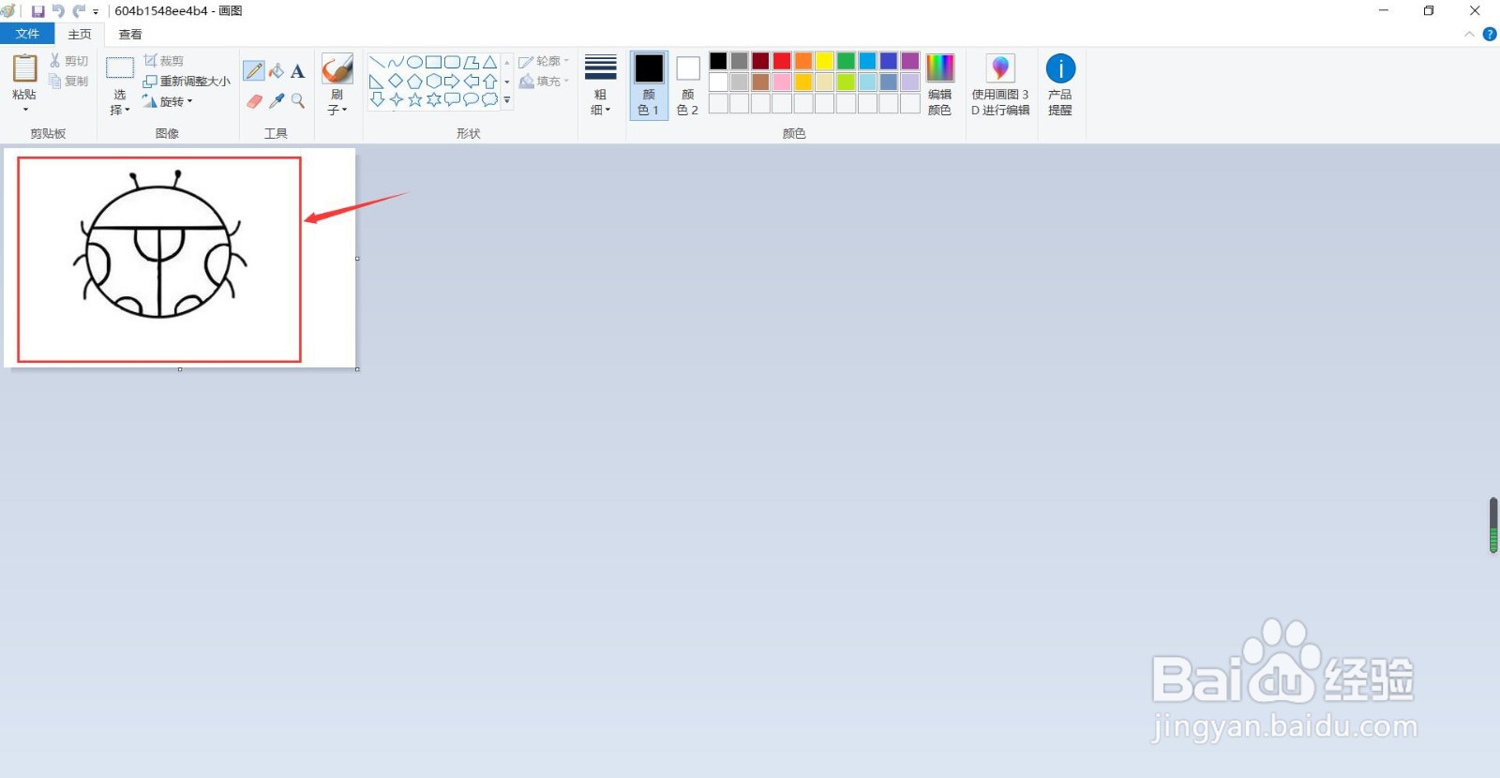Viewport: 1500px width, 778px height.
Task: Pick the yellow color swatch
Action: [824, 61]
